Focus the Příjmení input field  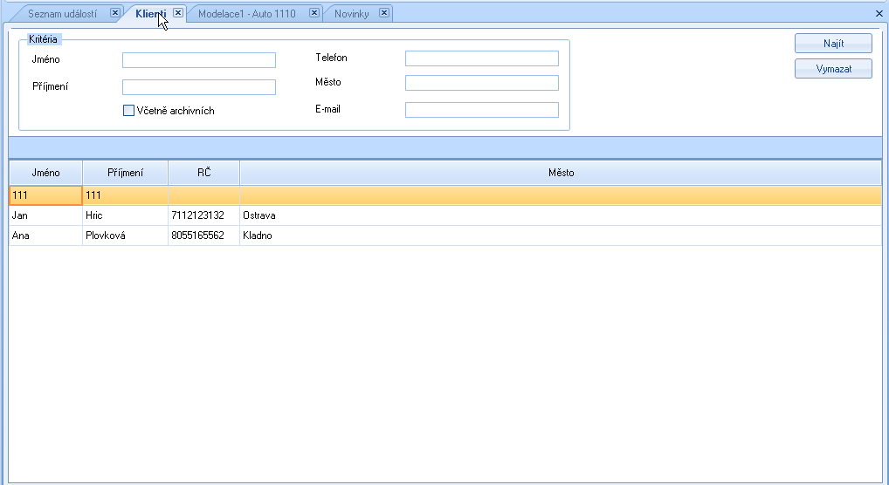(199, 87)
